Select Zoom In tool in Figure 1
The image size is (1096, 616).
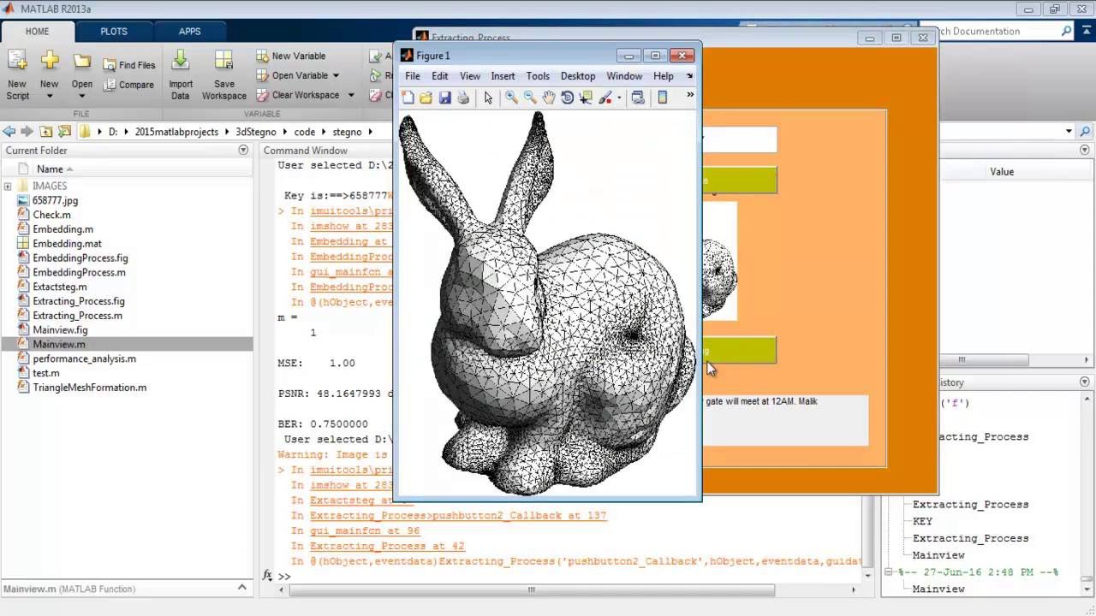tap(511, 98)
